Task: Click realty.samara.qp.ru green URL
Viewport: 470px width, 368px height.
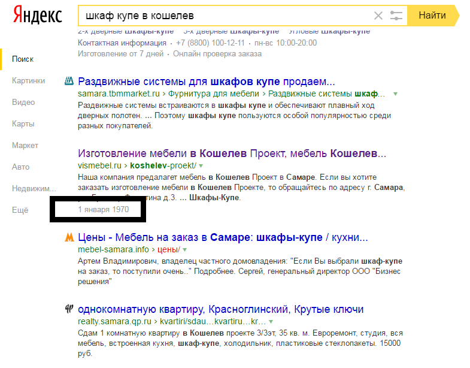Action: [x=114, y=321]
